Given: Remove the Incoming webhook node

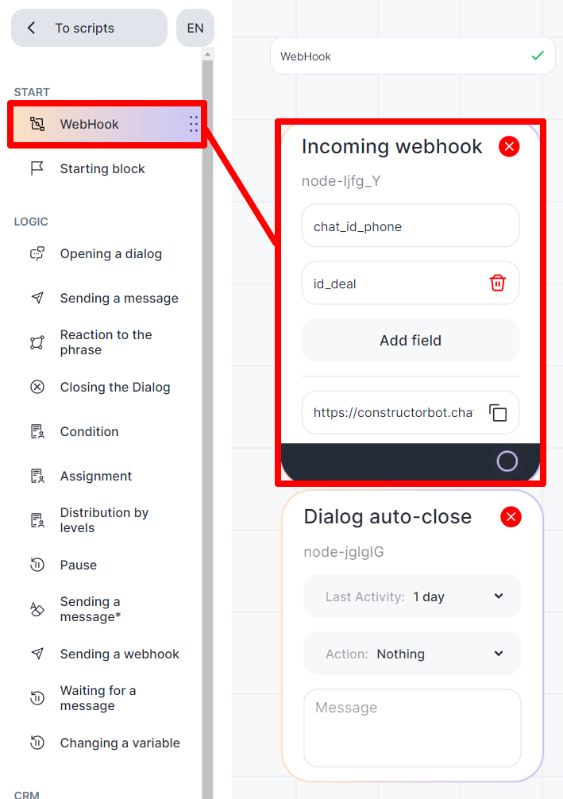Looking at the screenshot, I should (509, 146).
